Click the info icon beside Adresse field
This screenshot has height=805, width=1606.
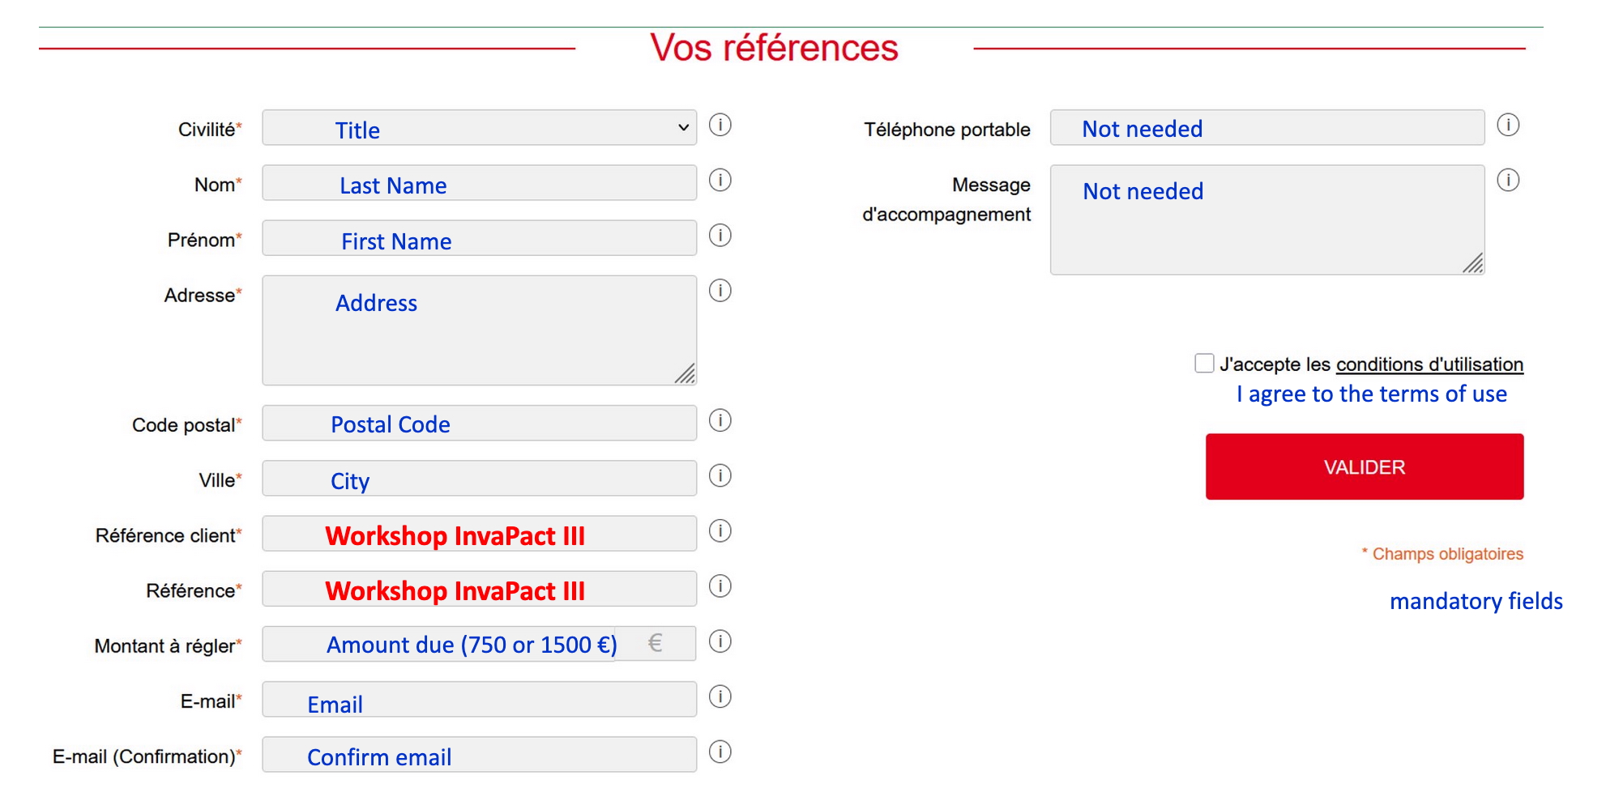click(720, 291)
